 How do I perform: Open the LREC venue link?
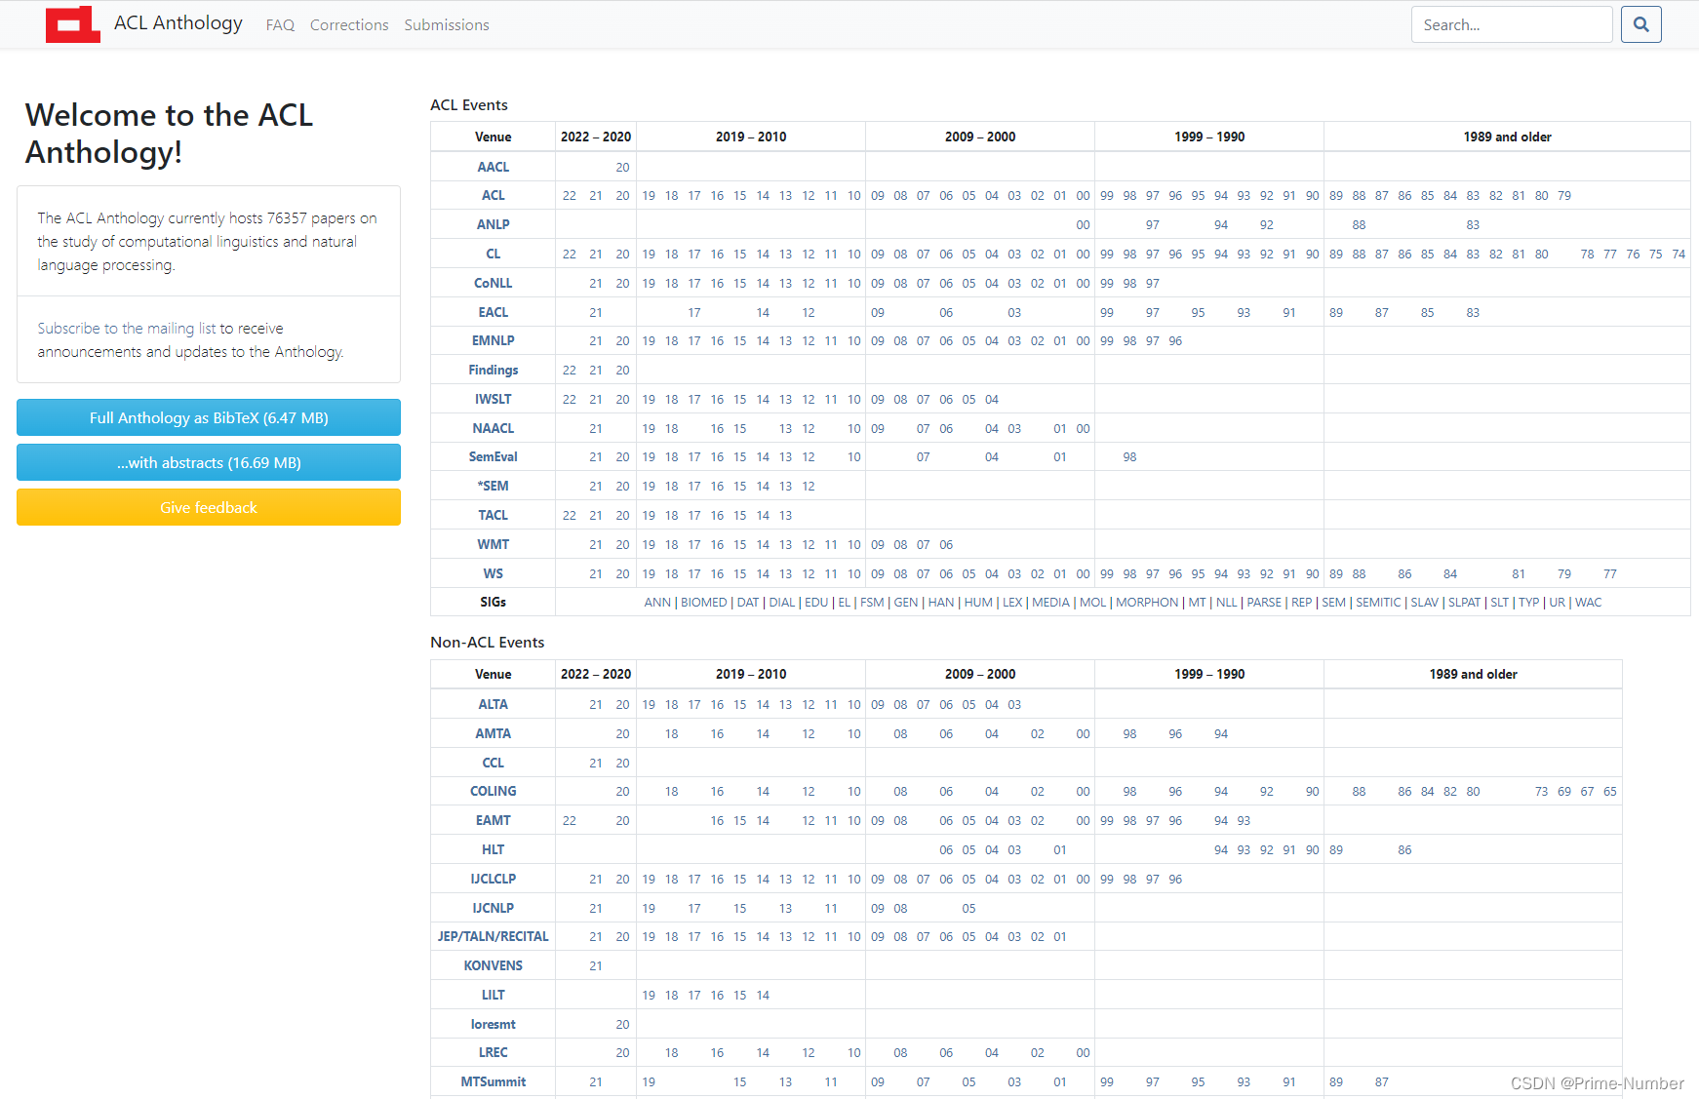tap(494, 1053)
